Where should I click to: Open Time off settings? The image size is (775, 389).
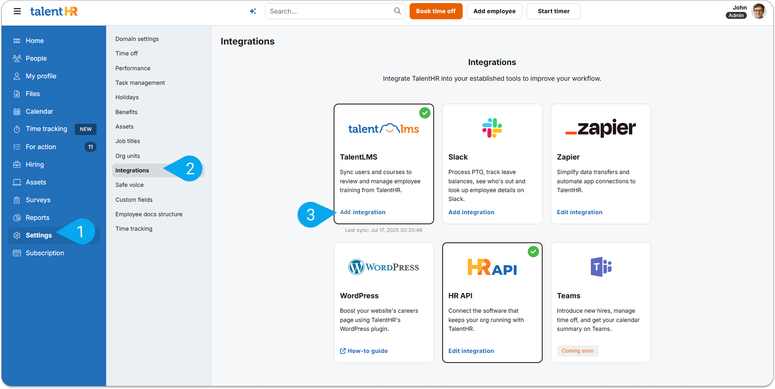tap(126, 53)
